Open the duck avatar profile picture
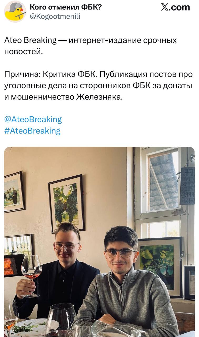Image resolution: width=199 pixels, height=337 pixels. coord(15,12)
